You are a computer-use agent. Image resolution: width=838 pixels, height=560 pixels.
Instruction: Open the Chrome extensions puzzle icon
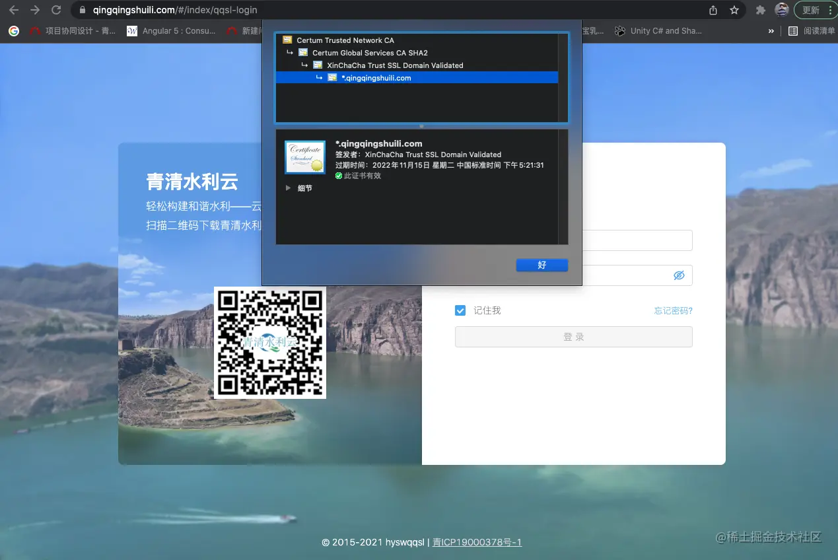click(761, 10)
